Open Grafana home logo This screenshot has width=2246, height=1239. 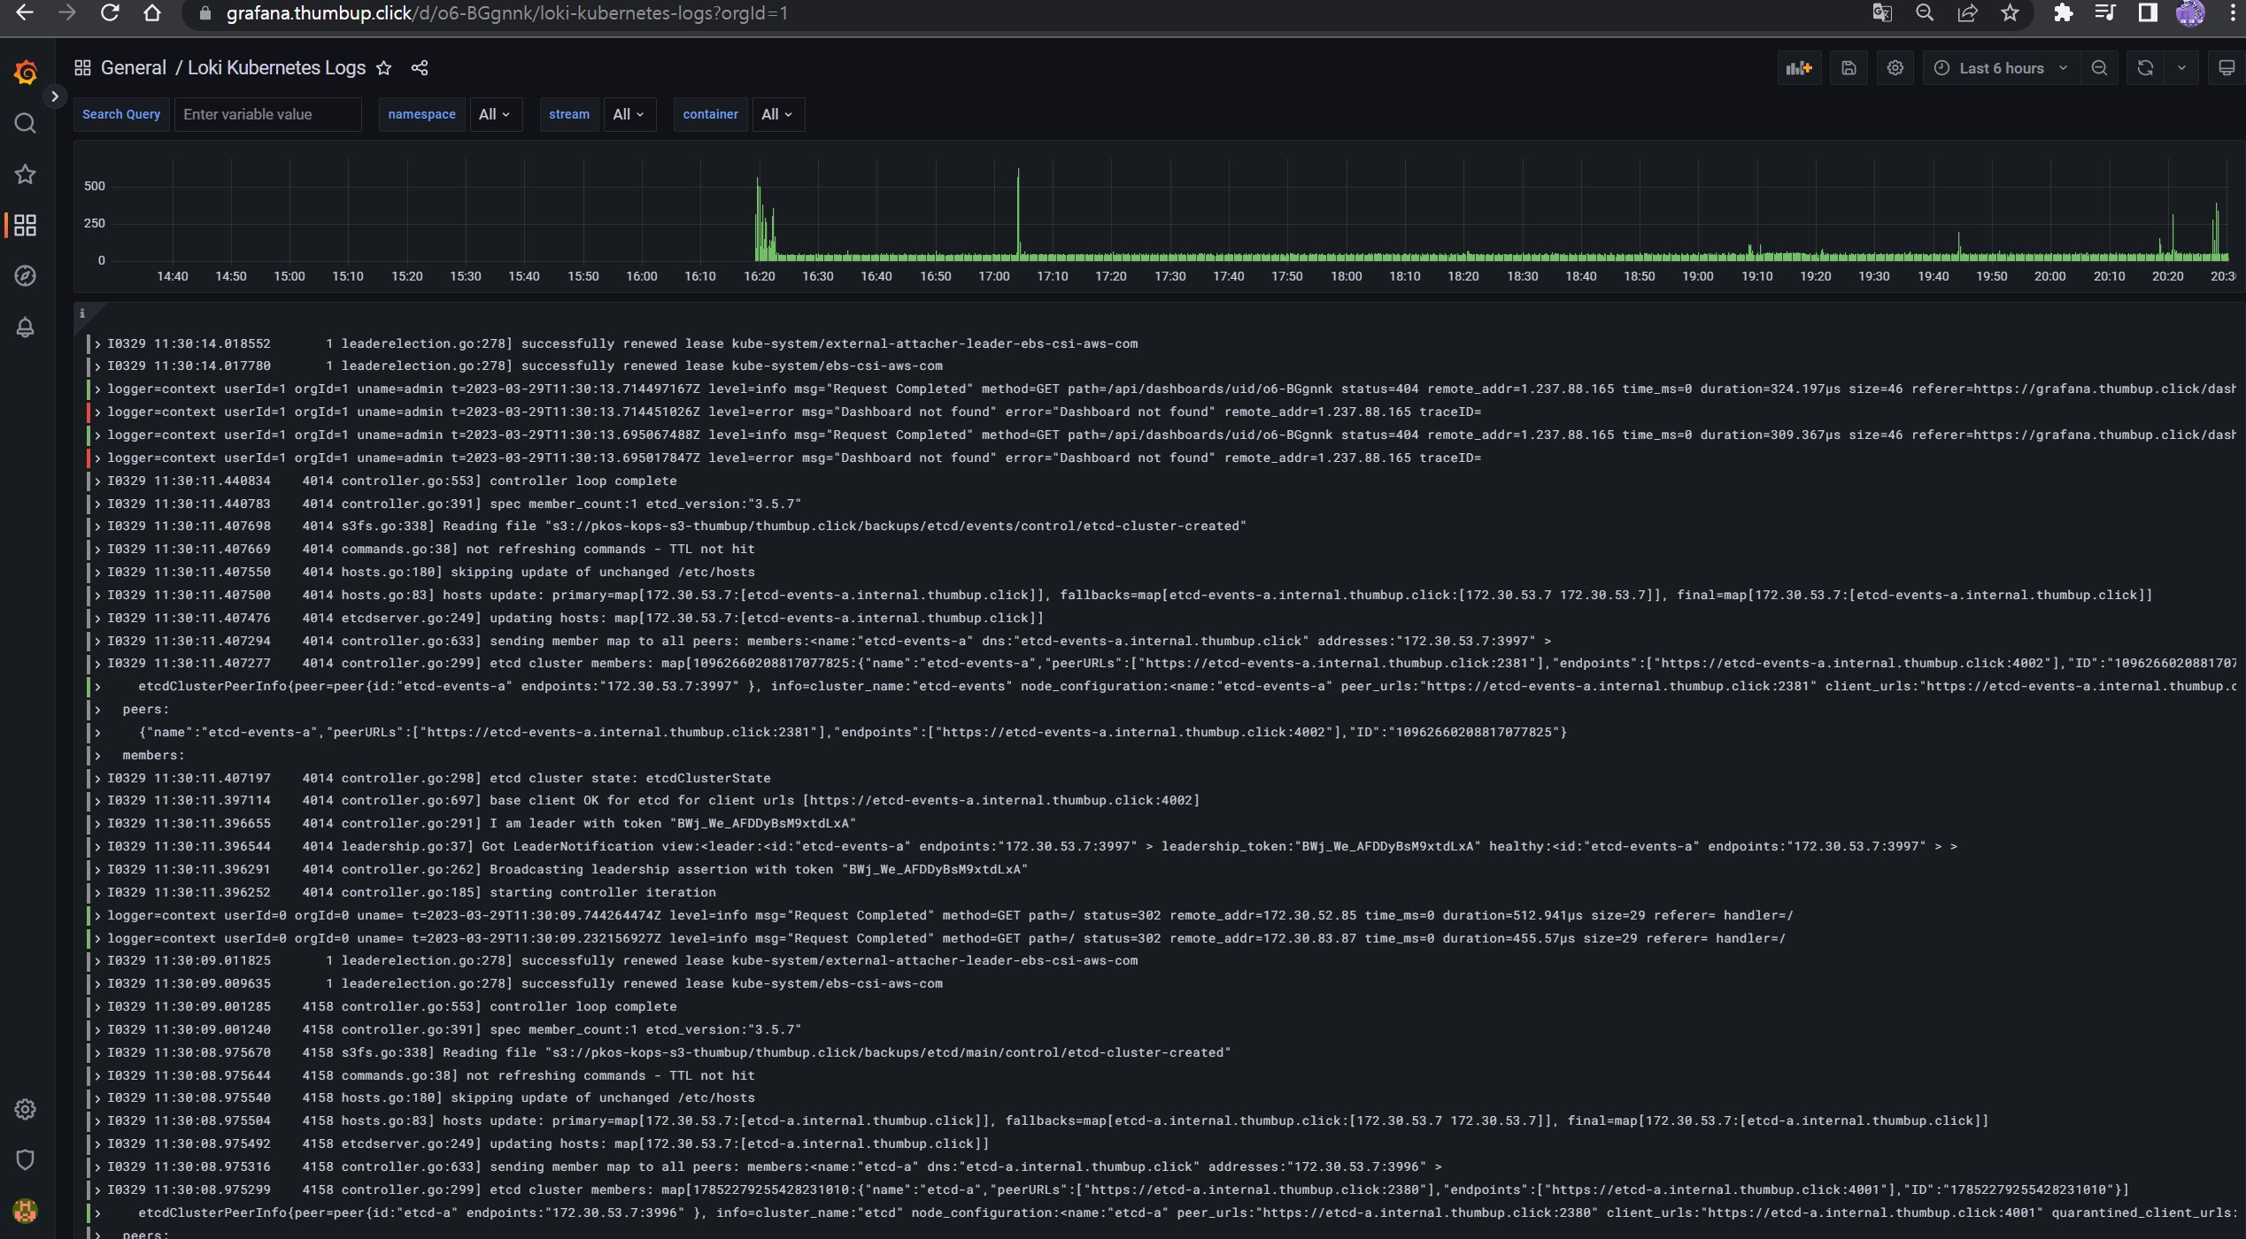pos(26,72)
